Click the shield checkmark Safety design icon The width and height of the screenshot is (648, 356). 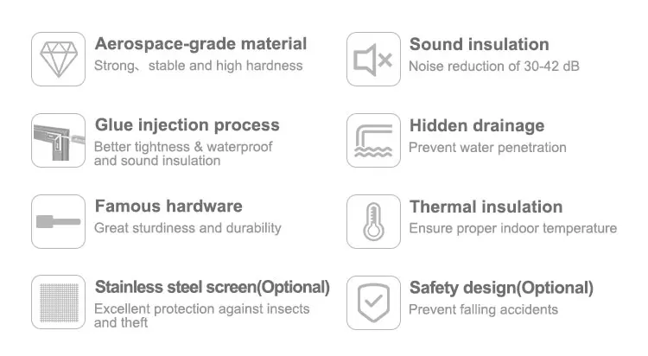[373, 302]
